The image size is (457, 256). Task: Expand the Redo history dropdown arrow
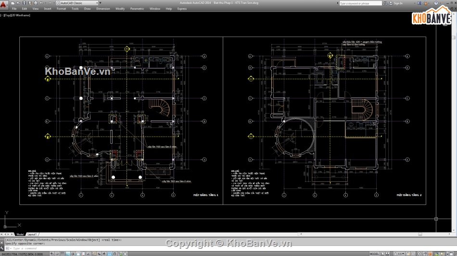(x=54, y=3)
